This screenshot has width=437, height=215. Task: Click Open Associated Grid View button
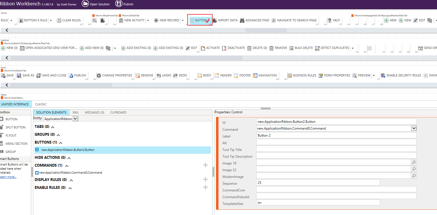(49, 48)
